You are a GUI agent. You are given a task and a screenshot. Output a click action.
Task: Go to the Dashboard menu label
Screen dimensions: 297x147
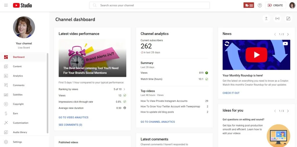(x=19, y=57)
